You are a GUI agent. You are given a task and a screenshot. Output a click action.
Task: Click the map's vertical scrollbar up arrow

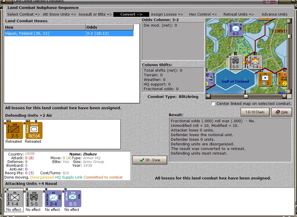289,21
